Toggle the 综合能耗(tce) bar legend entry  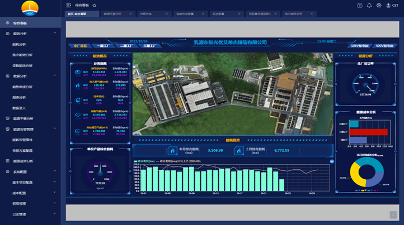[144, 161]
